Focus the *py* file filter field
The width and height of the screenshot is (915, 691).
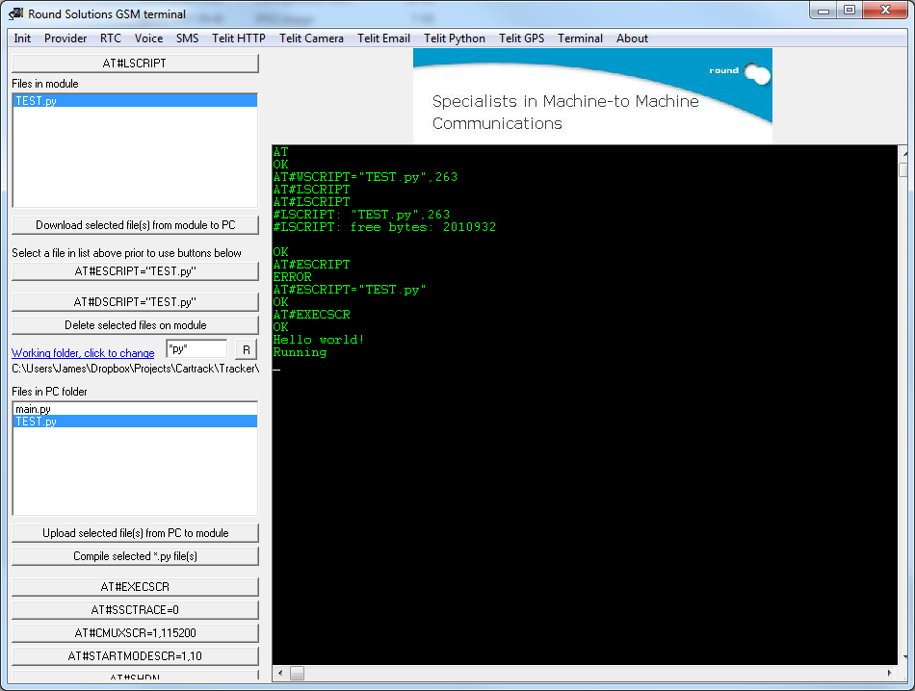coord(196,348)
